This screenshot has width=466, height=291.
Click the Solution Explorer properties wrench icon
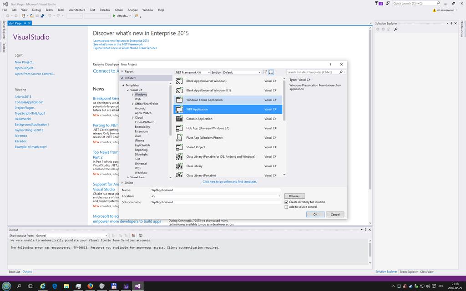(x=395, y=29)
